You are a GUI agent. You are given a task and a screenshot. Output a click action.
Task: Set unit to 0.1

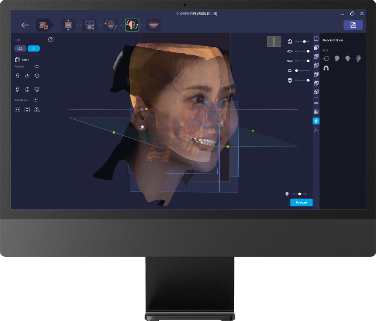(20, 49)
